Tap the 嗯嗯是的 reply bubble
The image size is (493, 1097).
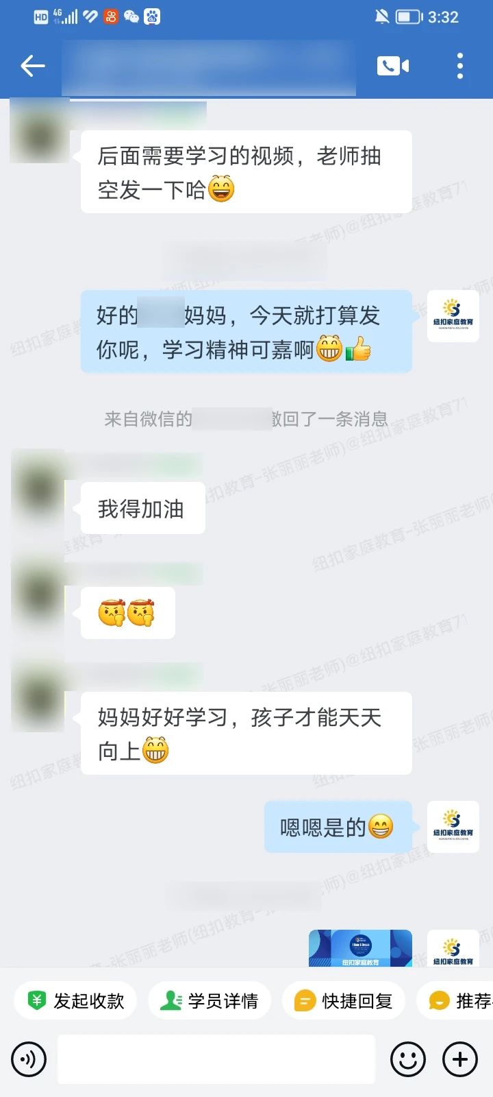pos(338,827)
